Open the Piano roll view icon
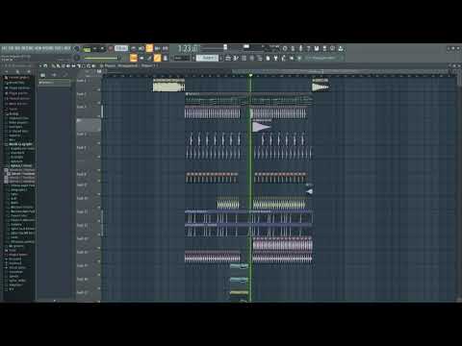462x346 pixels. [236, 58]
